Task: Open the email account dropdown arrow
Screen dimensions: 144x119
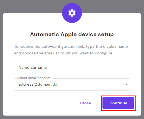Action: (126, 84)
